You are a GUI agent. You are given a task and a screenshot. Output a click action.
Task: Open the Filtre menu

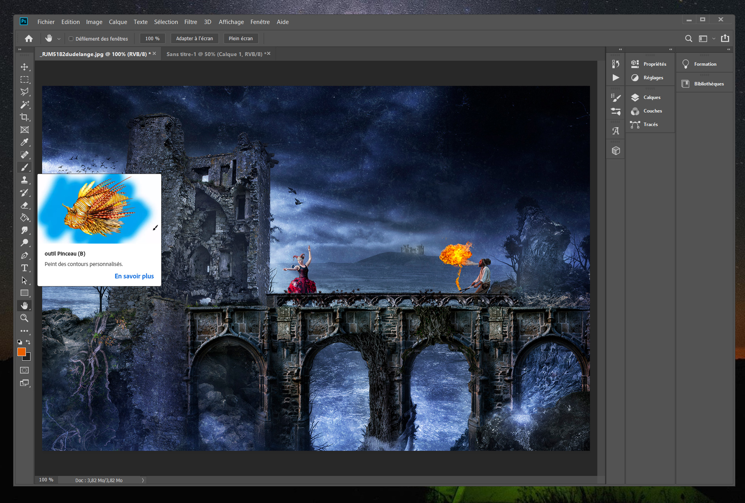click(191, 22)
